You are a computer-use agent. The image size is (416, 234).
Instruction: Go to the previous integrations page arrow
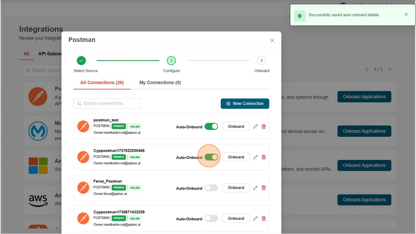[x=367, y=69]
